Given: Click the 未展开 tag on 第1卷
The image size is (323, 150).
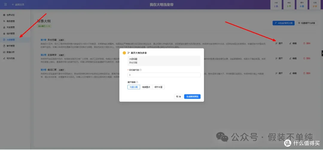Looking at the screenshot, I should point(61,40).
